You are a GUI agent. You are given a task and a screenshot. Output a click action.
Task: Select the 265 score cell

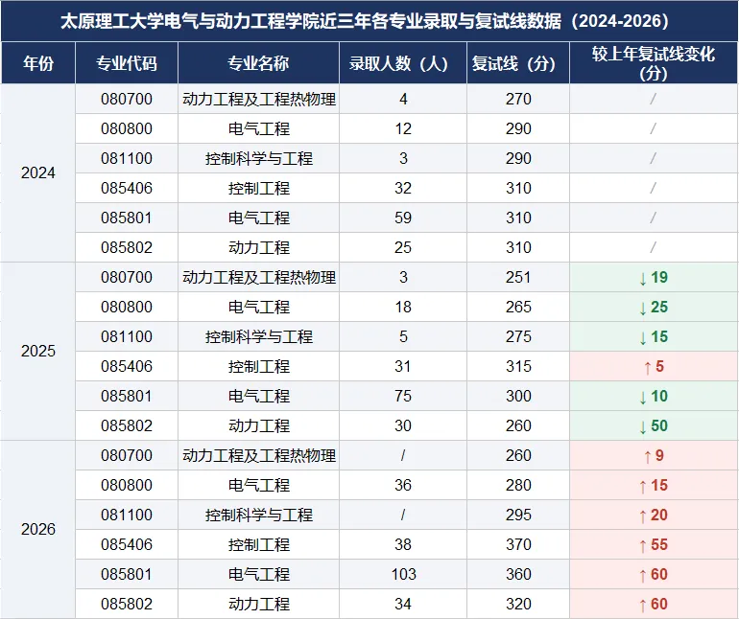point(518,307)
